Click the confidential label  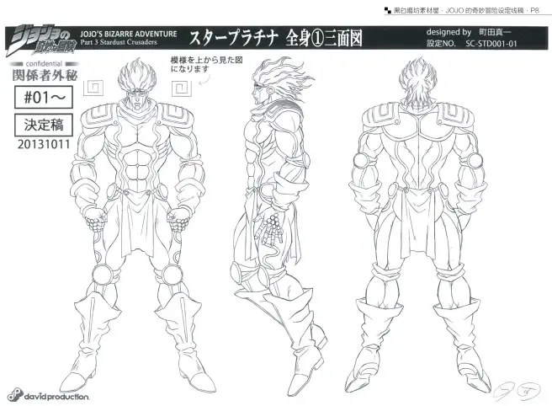(44, 64)
